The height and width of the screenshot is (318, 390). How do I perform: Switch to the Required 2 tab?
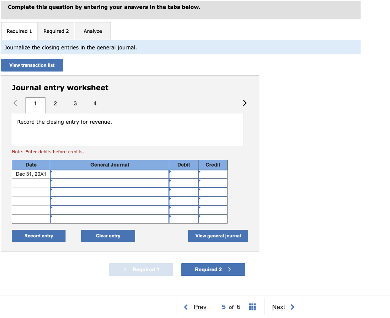[x=56, y=31]
